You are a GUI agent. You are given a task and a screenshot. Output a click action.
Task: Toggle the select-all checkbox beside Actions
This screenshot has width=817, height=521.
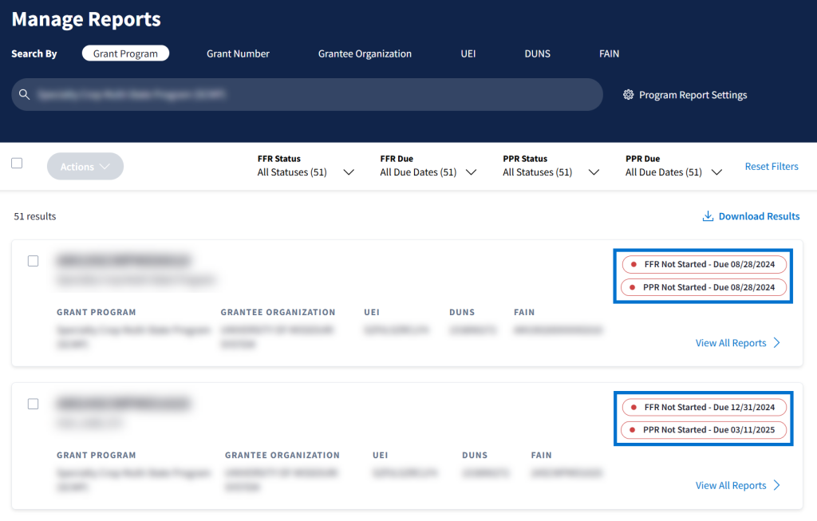(x=17, y=164)
